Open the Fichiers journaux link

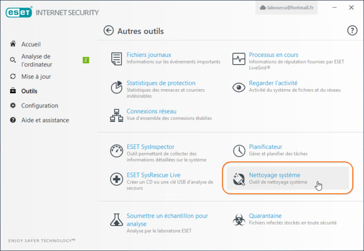149,55
